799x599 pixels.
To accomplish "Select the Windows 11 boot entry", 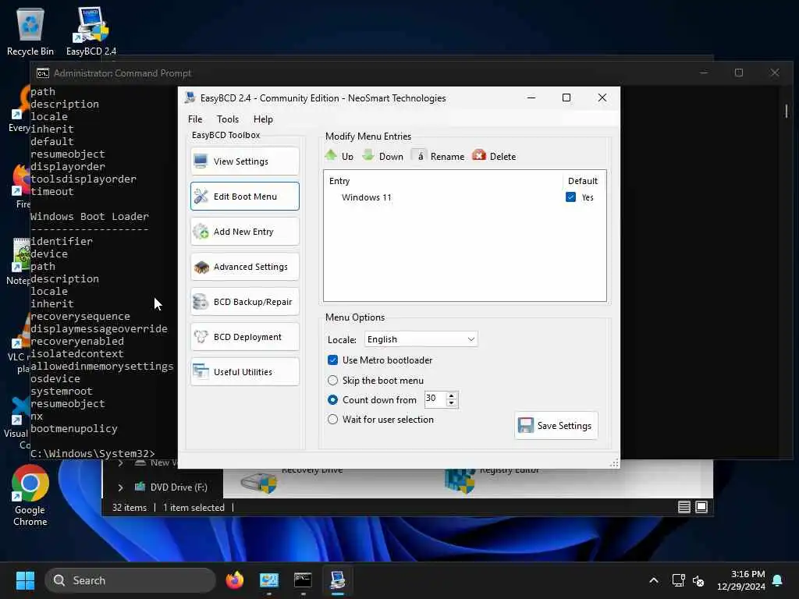I will click(367, 197).
